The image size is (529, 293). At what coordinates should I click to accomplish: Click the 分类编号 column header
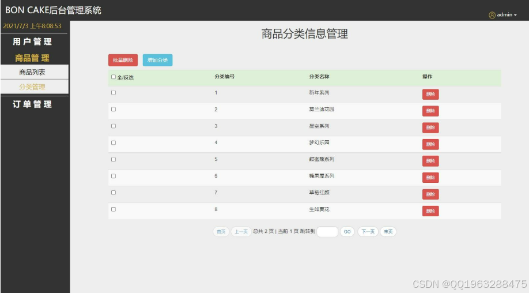click(224, 77)
